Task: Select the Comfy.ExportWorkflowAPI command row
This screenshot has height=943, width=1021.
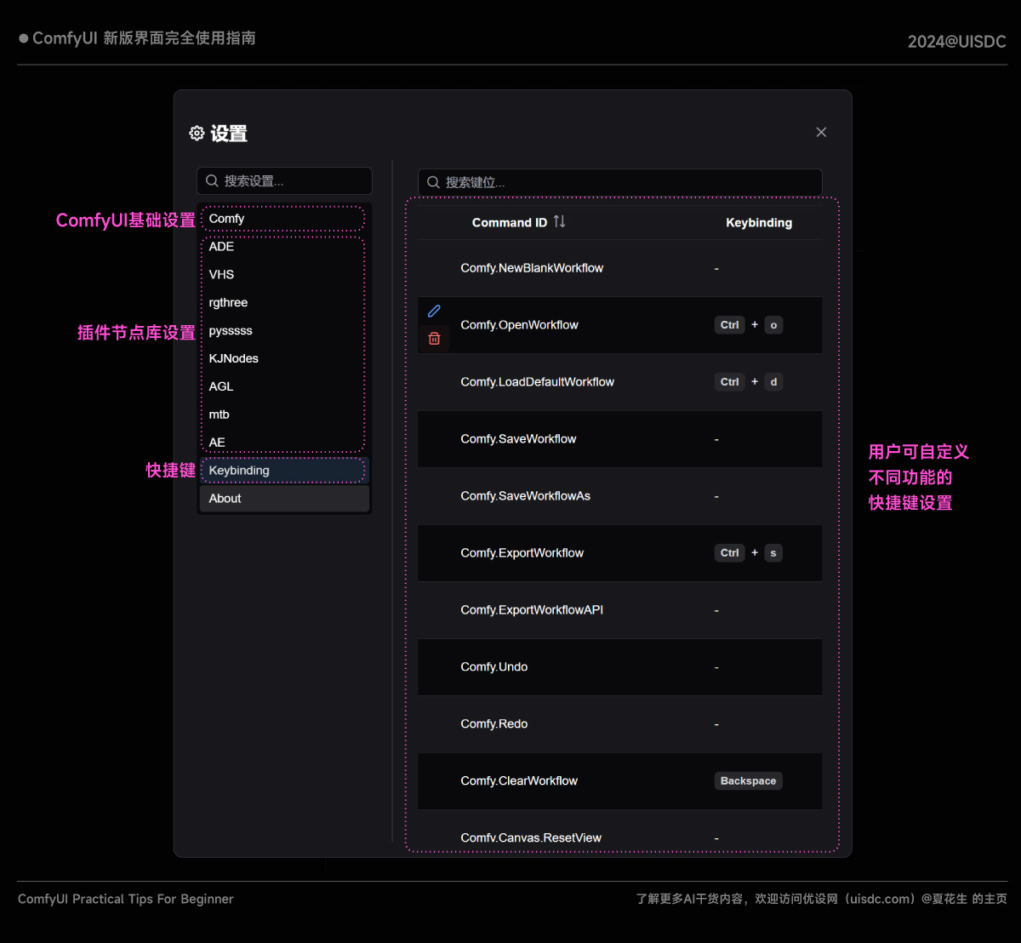Action: click(x=619, y=610)
